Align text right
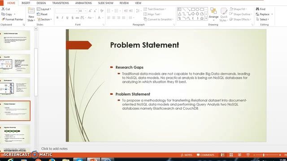This screenshot has height=161, width=287. pyautogui.click(x=118, y=18)
